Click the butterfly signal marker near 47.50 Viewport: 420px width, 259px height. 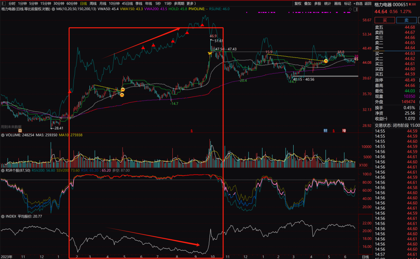[210, 53]
